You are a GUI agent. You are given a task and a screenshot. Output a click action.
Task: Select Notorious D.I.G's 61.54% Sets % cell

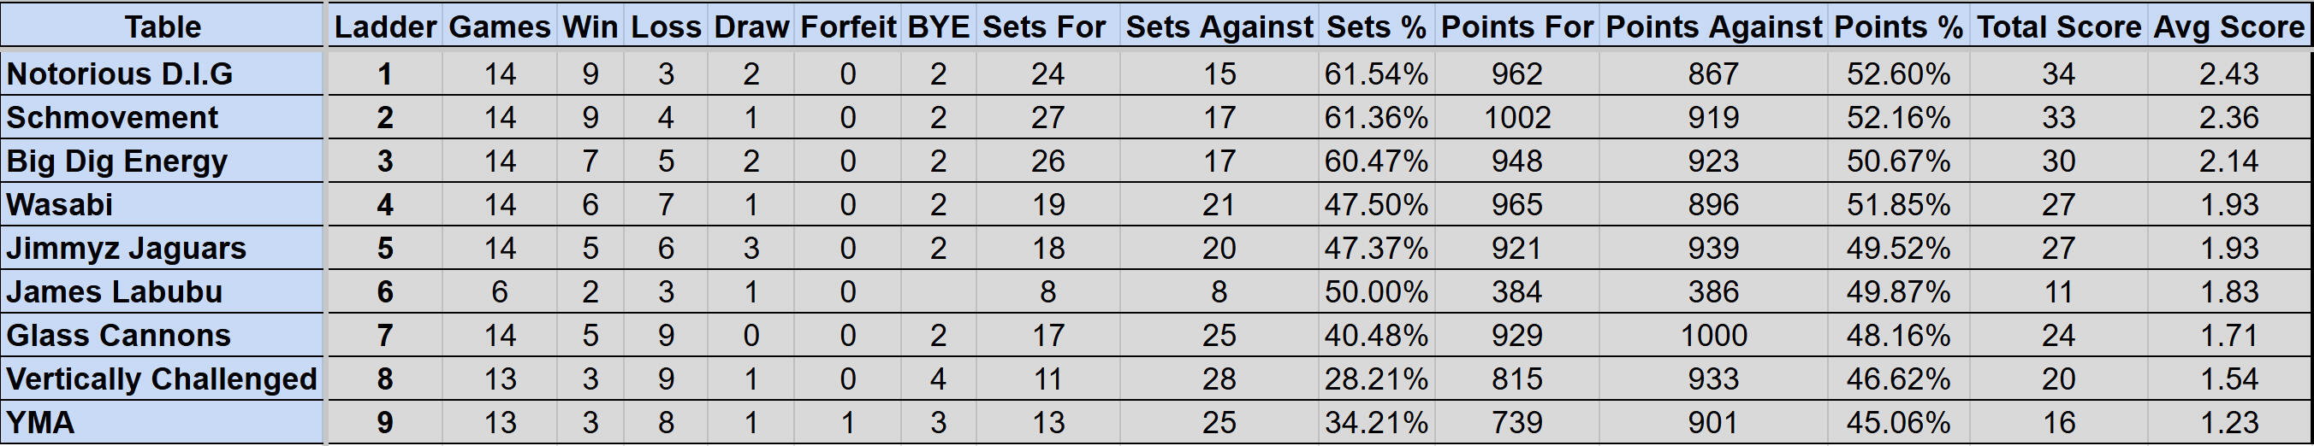(x=1375, y=73)
